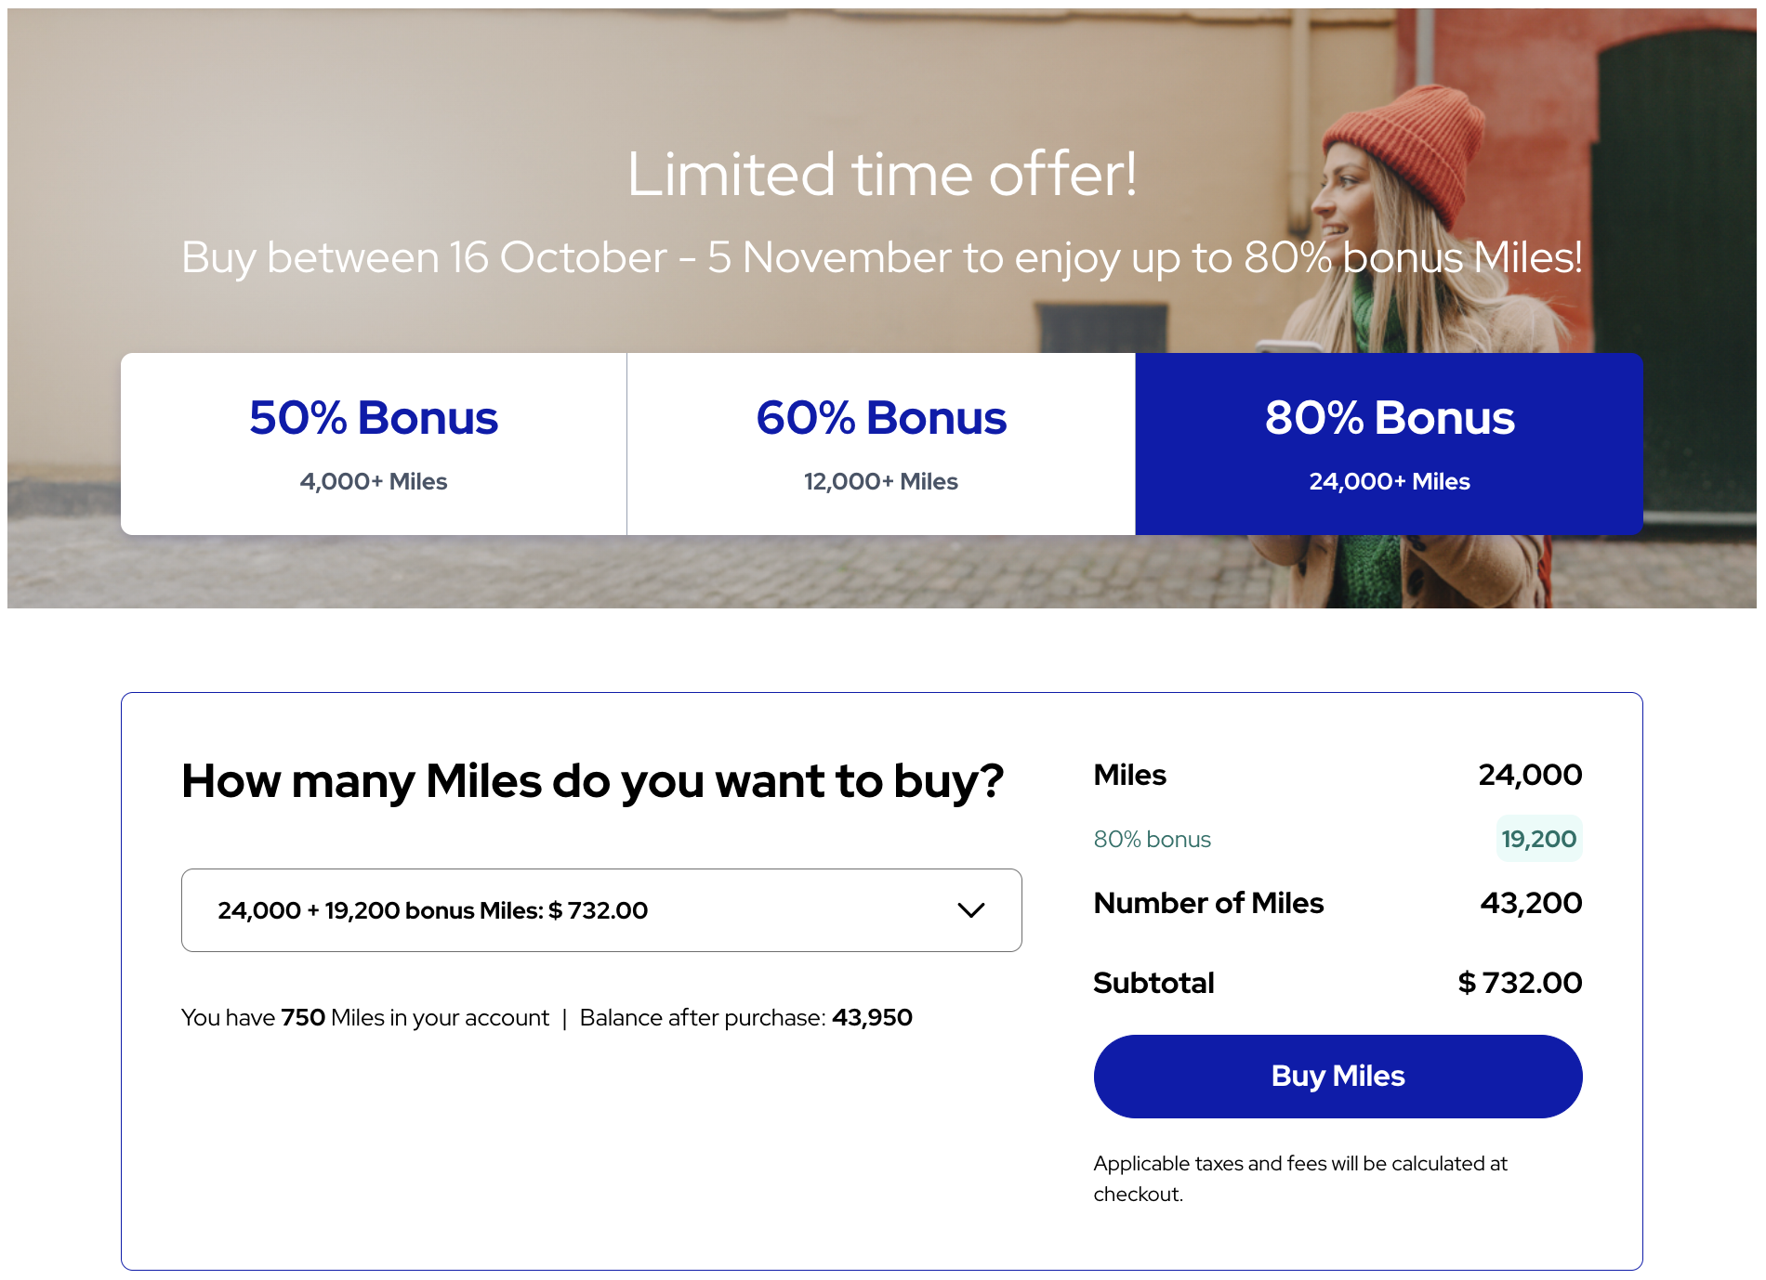Screen dimensions: 1766x1280
Task: Click the "How many Miles" heading
Action: [592, 781]
